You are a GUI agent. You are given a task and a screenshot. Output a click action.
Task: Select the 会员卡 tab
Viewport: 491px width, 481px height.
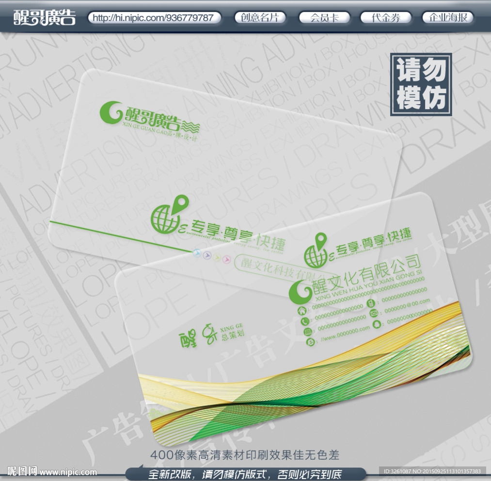(x=324, y=17)
